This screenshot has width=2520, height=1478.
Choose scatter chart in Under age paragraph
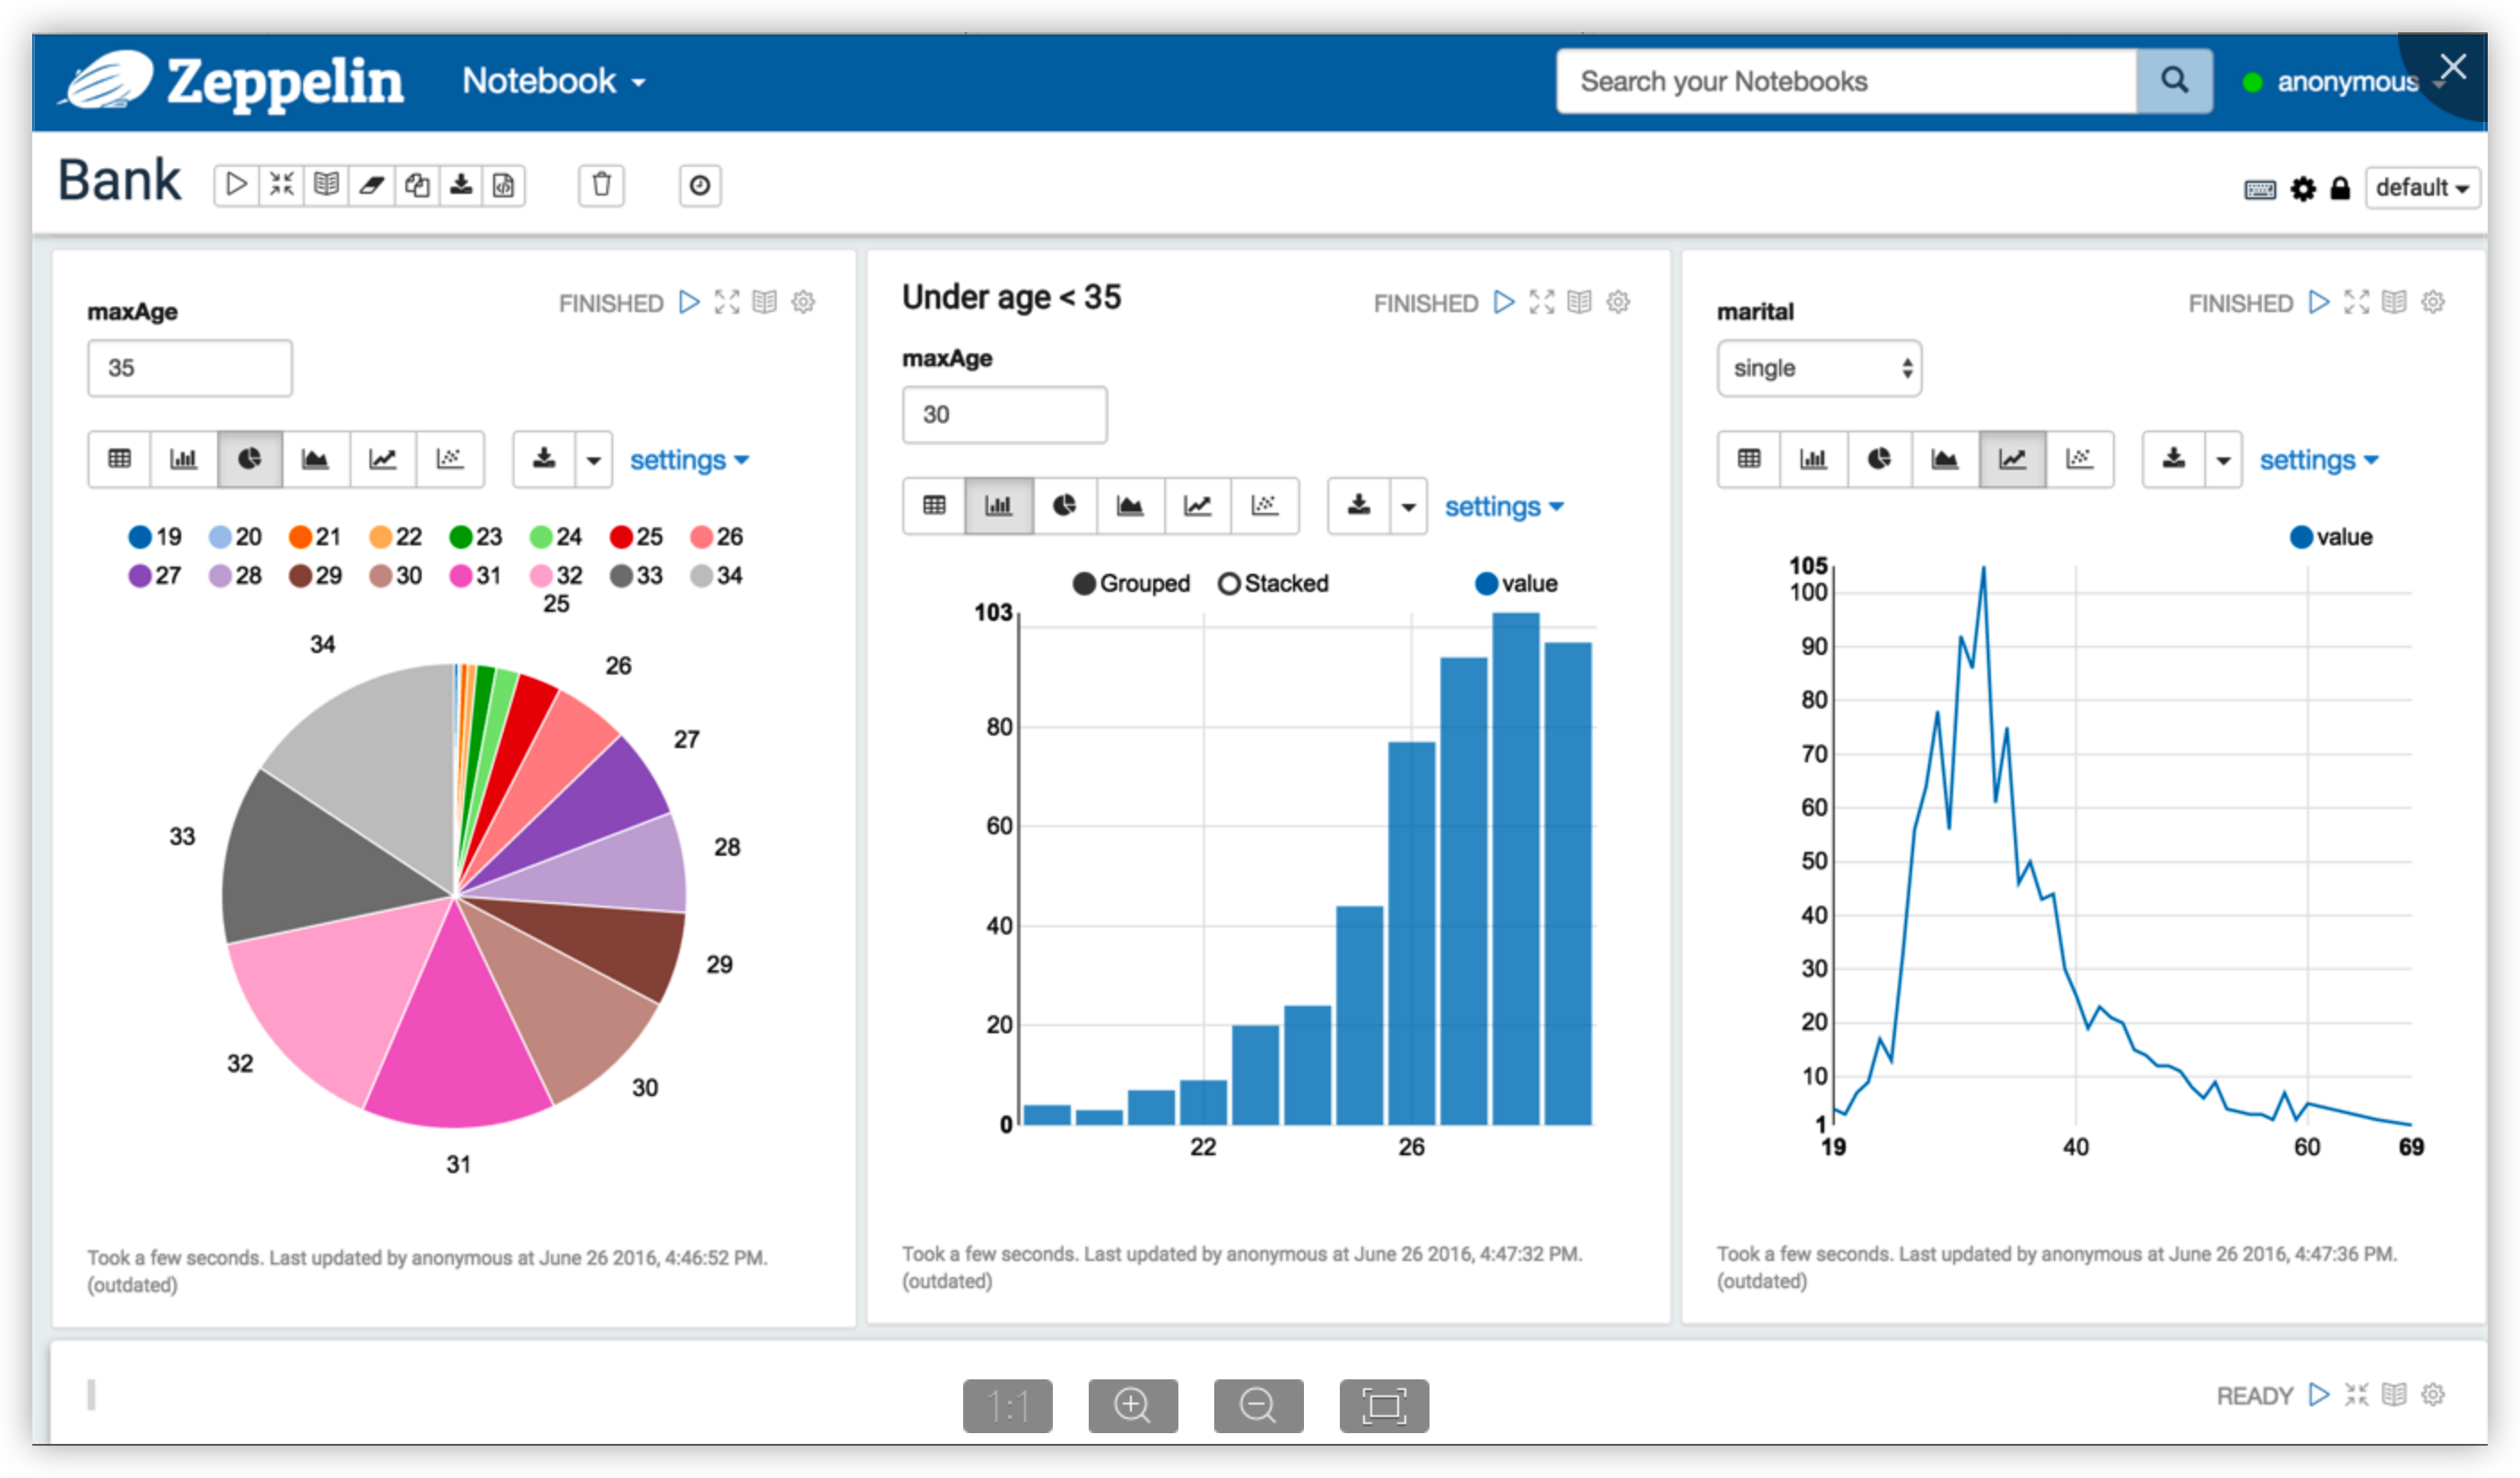(1264, 506)
